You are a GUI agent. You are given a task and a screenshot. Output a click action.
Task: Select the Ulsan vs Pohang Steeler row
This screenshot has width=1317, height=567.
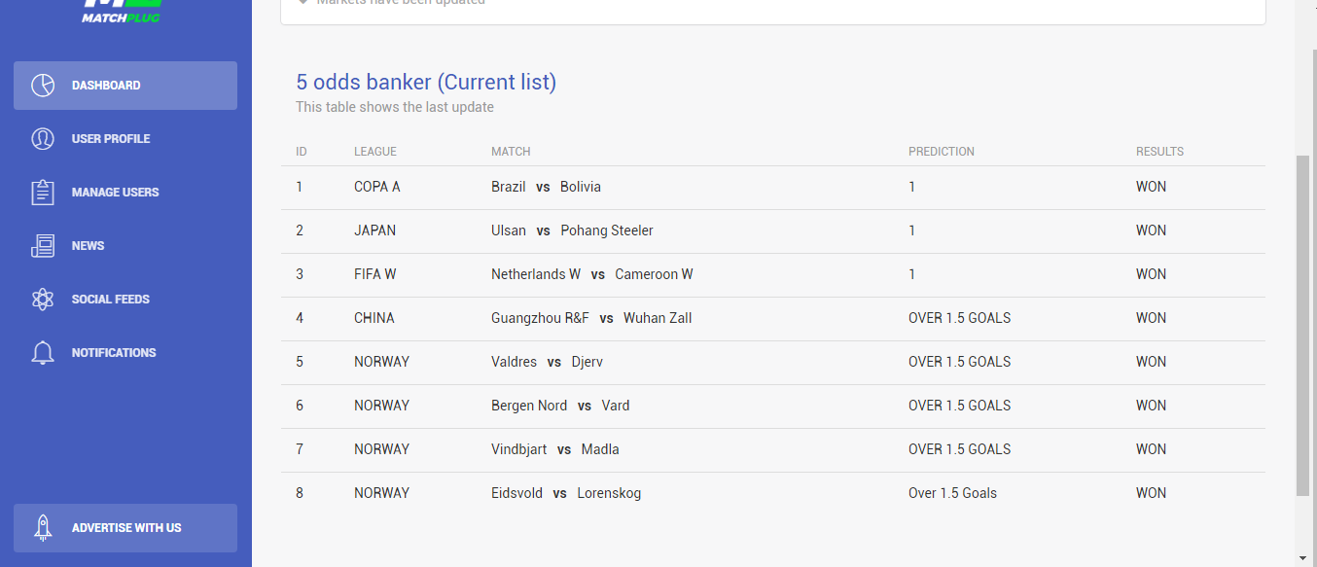(x=773, y=230)
